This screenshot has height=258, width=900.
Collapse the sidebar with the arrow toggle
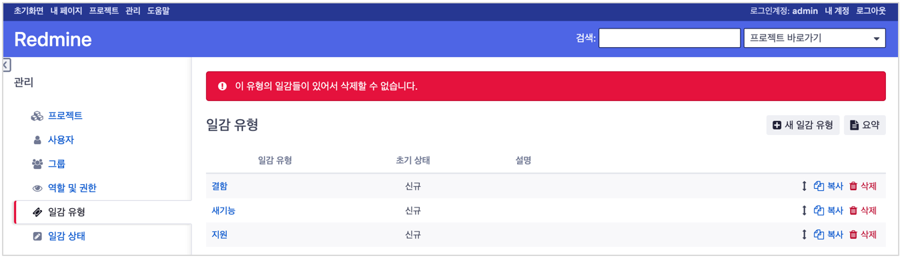pos(6,64)
